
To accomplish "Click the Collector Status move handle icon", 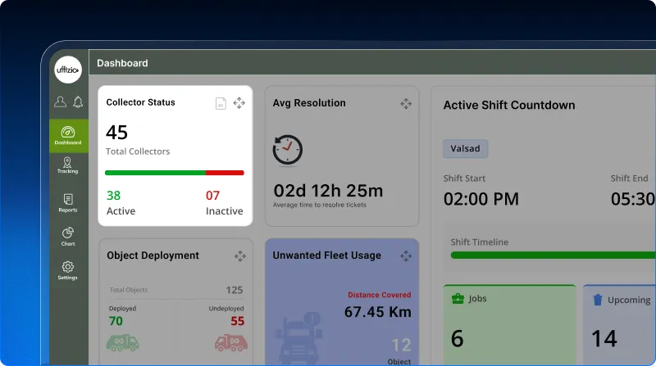I will pos(239,103).
